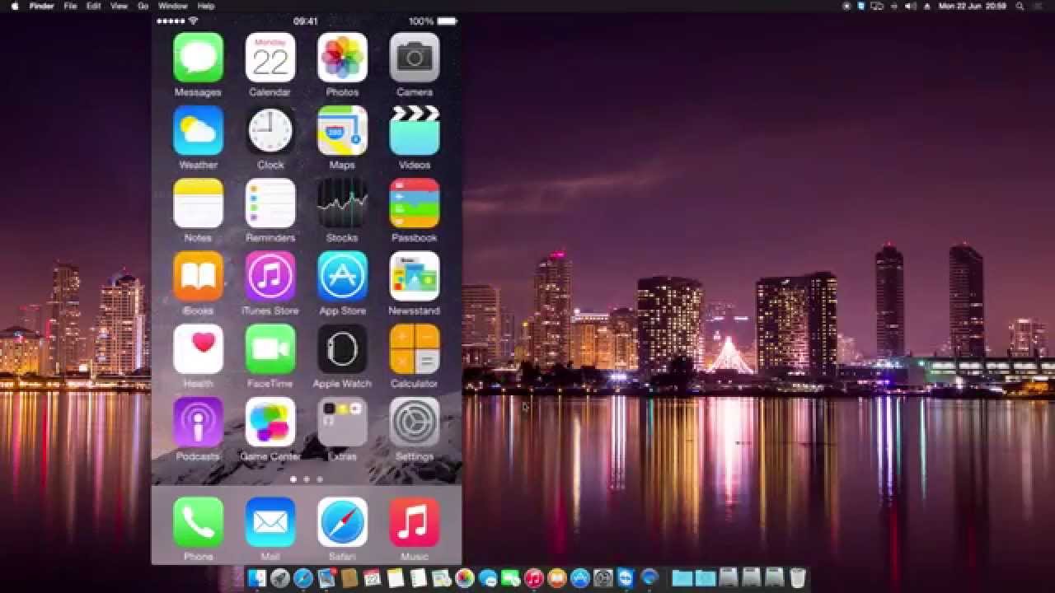
Task: Open the Camera app on iPhone
Action: [x=415, y=57]
